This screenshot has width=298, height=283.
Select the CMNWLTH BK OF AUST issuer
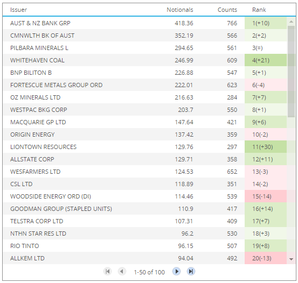[x=42, y=36]
